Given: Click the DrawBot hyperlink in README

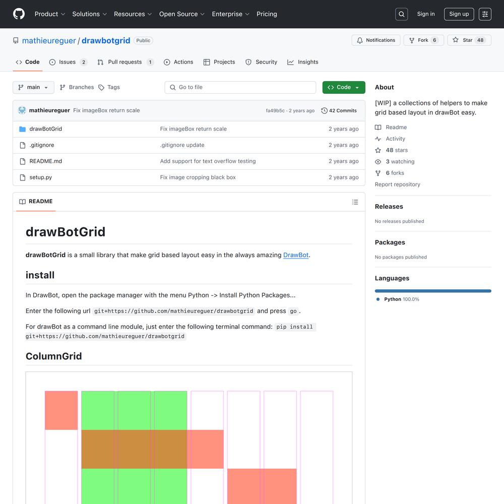Looking at the screenshot, I should 296,255.
